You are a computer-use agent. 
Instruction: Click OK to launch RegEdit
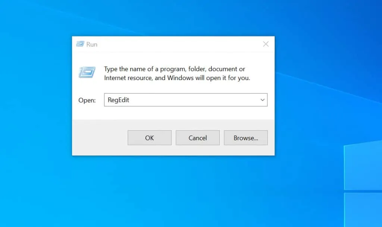tap(149, 138)
